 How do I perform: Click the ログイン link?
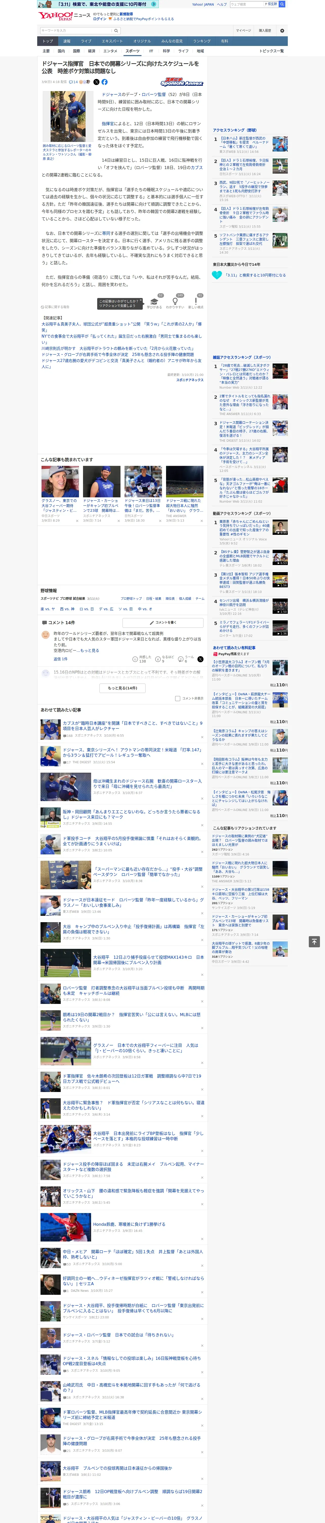click(100, 19)
